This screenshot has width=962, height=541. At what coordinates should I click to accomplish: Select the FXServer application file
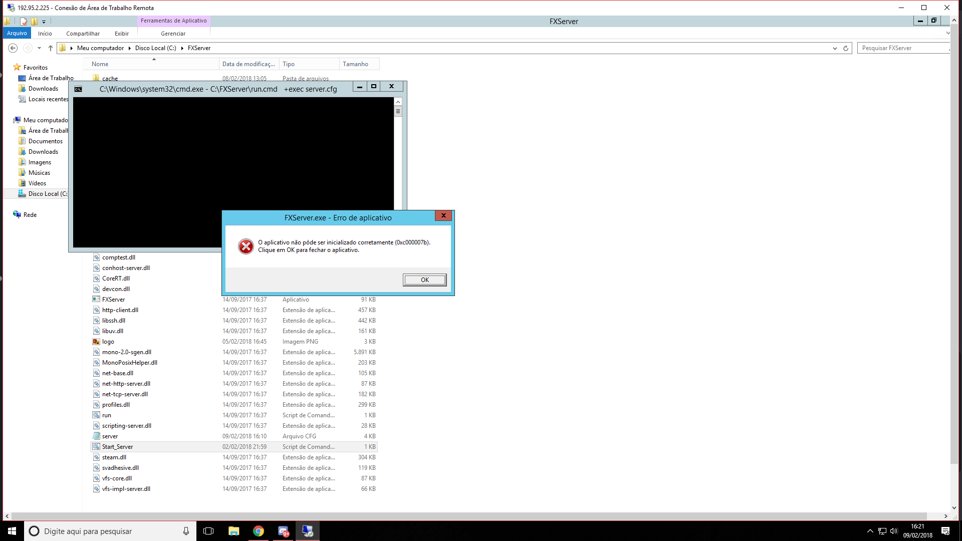[113, 300]
